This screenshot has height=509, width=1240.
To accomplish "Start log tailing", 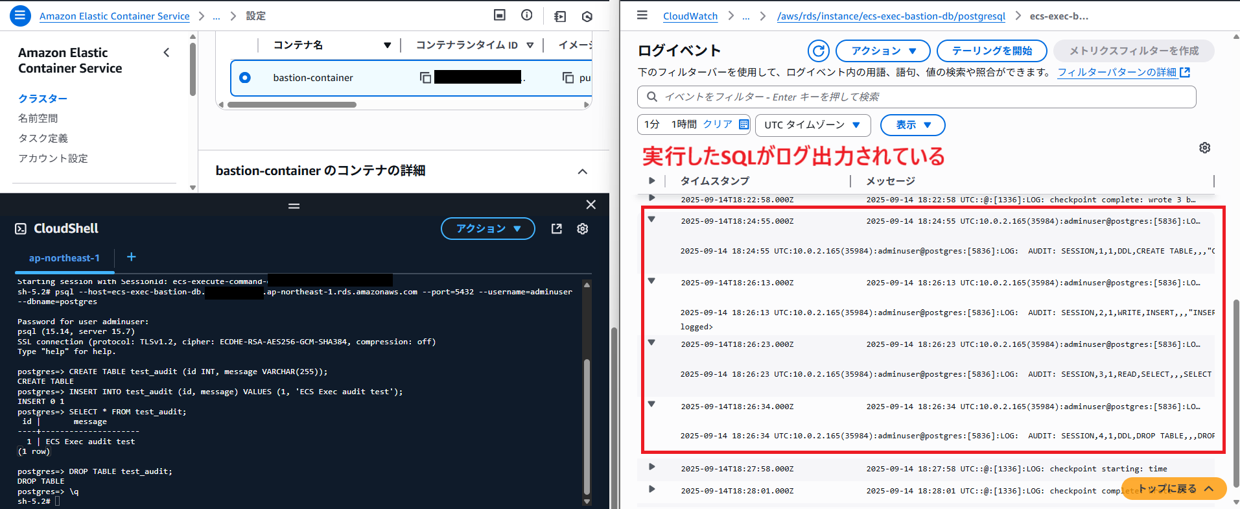I will click(992, 51).
